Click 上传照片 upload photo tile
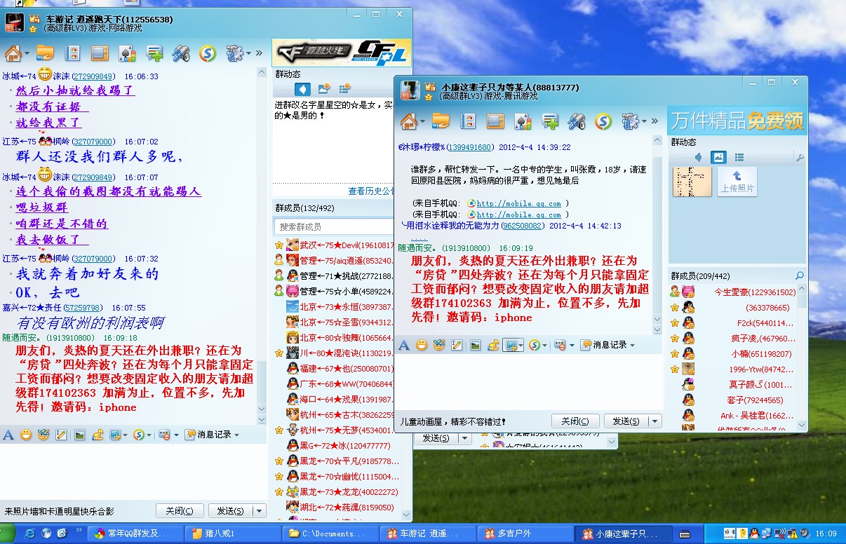The image size is (846, 544). pos(737,182)
